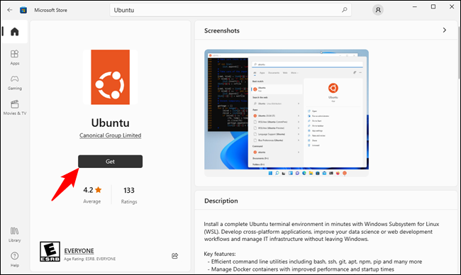Click the EVERYONE rating link

(79, 251)
